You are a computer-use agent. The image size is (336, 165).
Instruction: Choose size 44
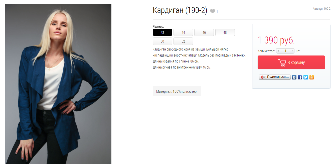183,32
